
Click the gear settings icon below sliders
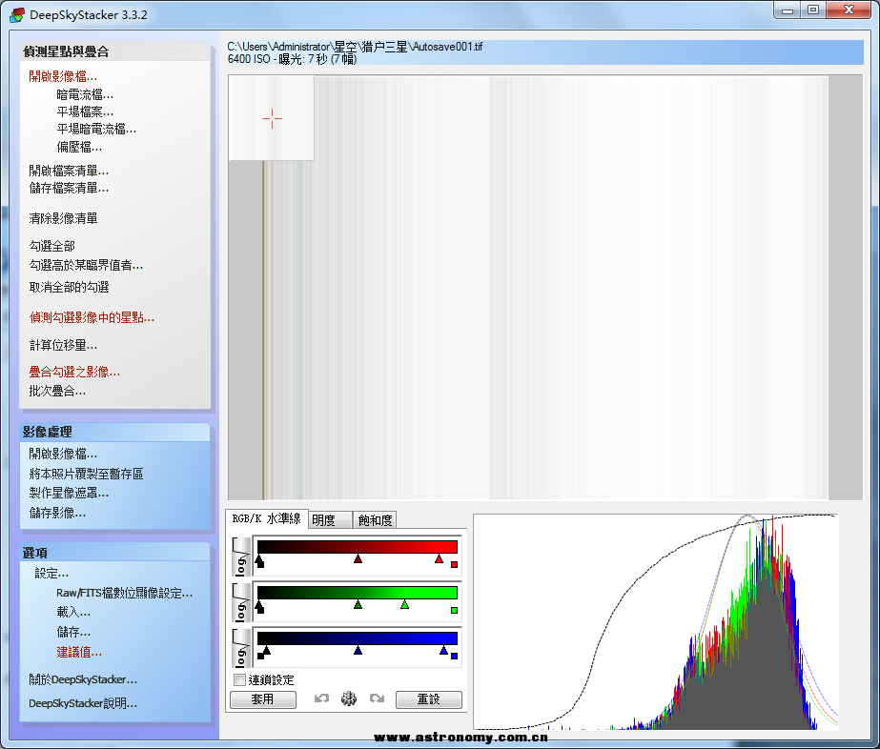349,698
